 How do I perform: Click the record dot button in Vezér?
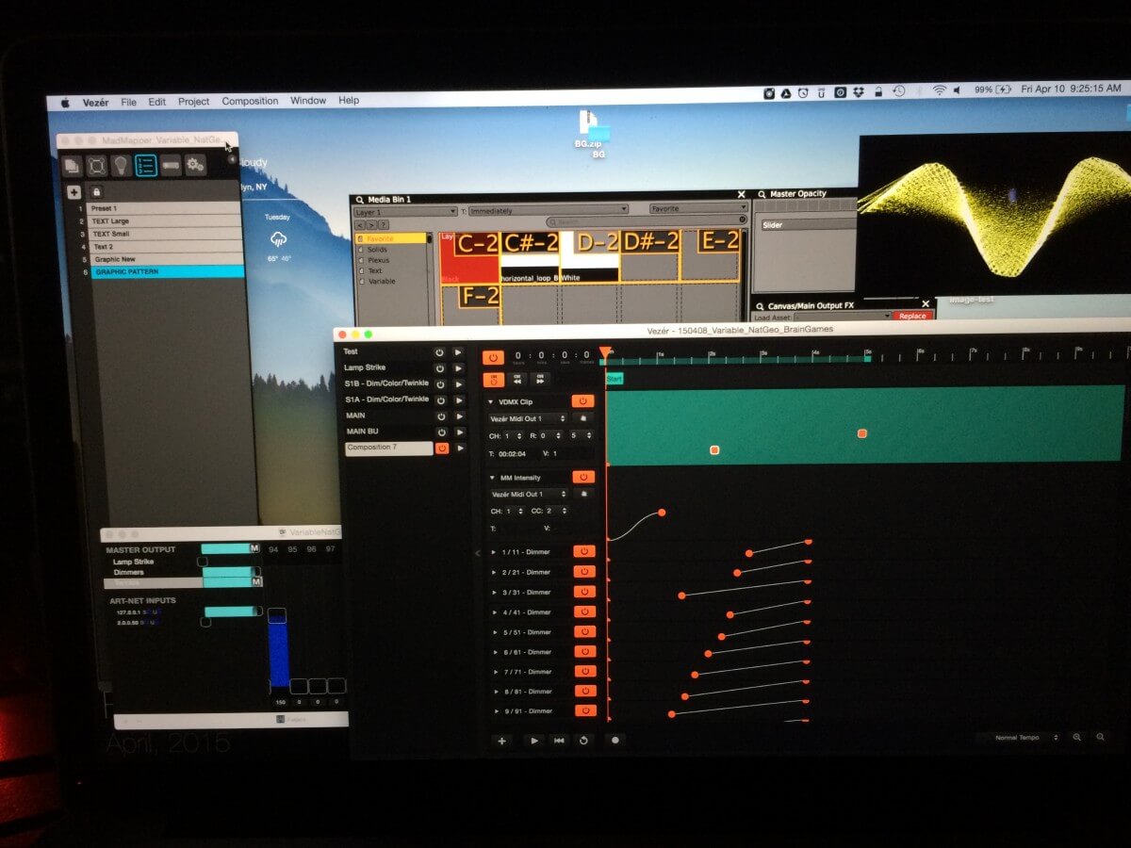[x=615, y=741]
